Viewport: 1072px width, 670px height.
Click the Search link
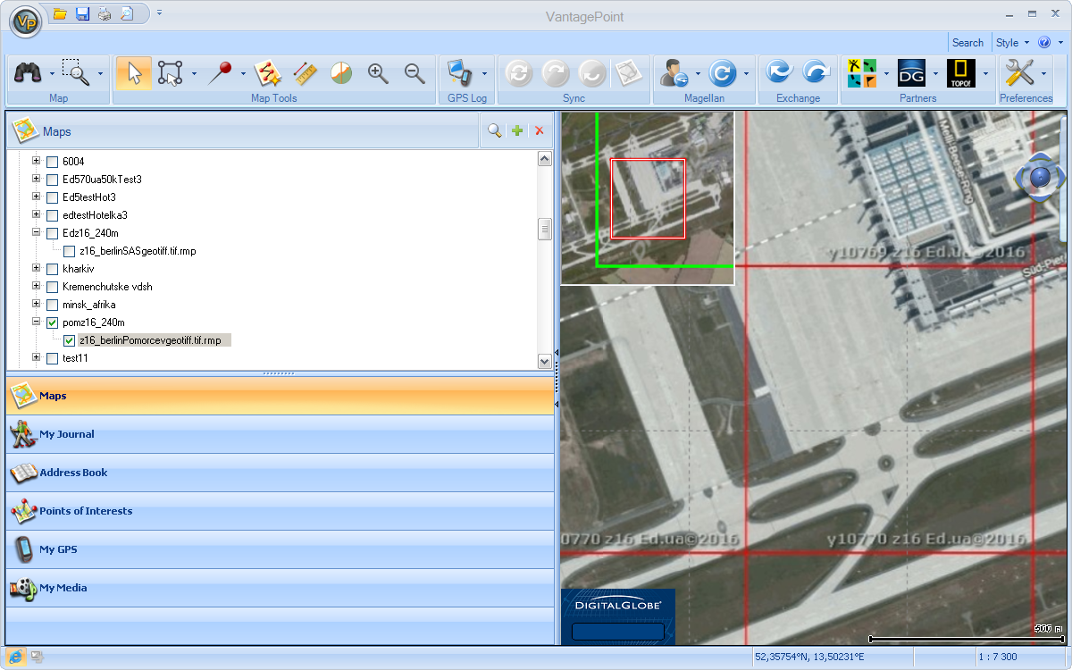tap(967, 43)
